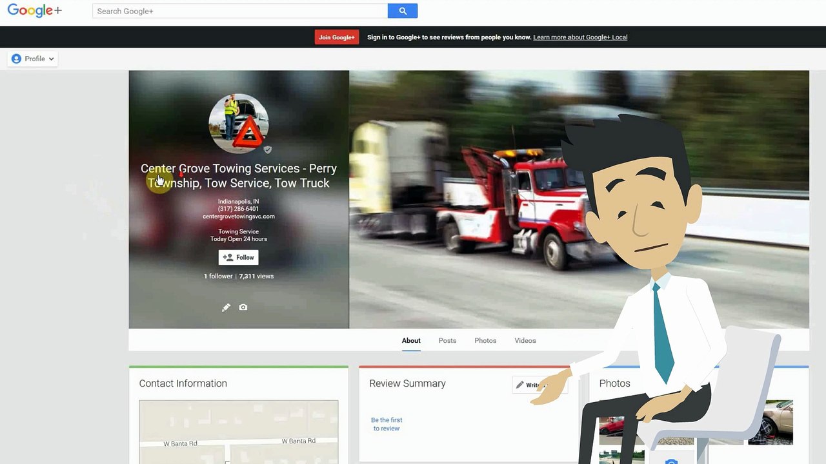The height and width of the screenshot is (464, 826).
Task: Click the blue search magnifier button
Action: click(403, 11)
